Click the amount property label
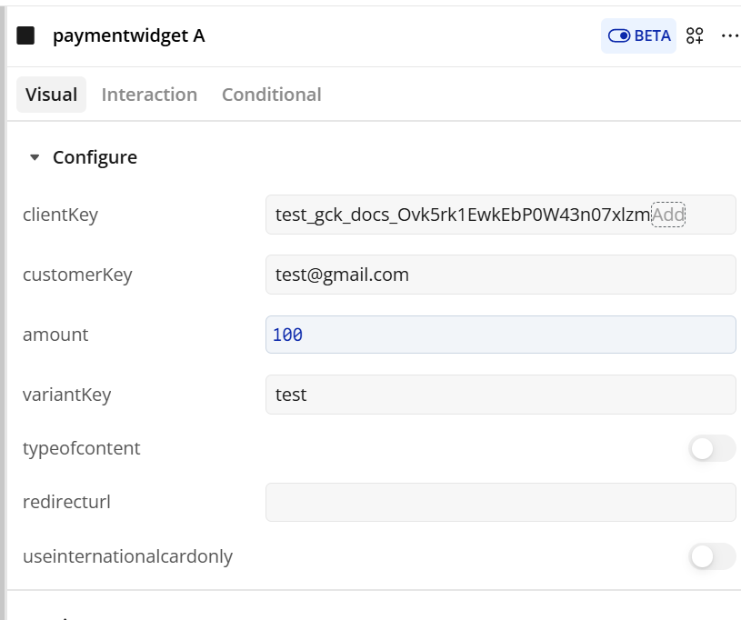 (x=55, y=335)
